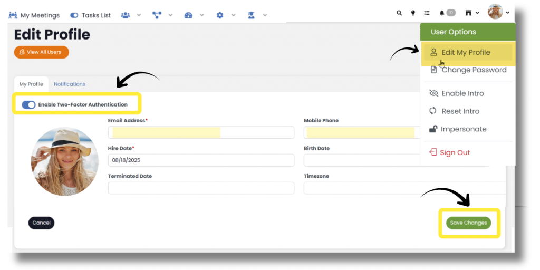
Task: Switch to the Notifications tab
Action: (x=70, y=84)
